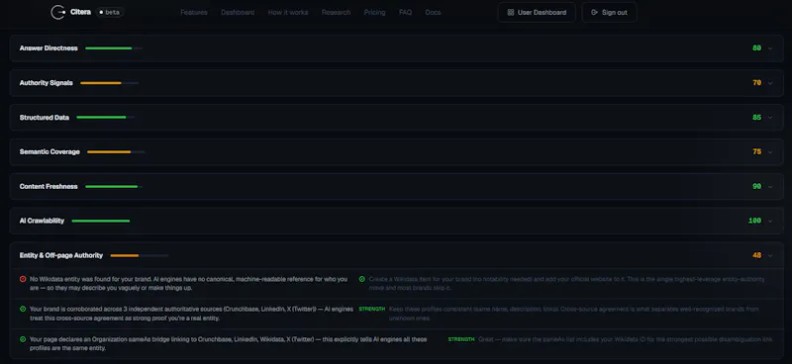The height and width of the screenshot is (364, 792).
Task: Click the corroborated across 3 sources message
Action: 191,314
